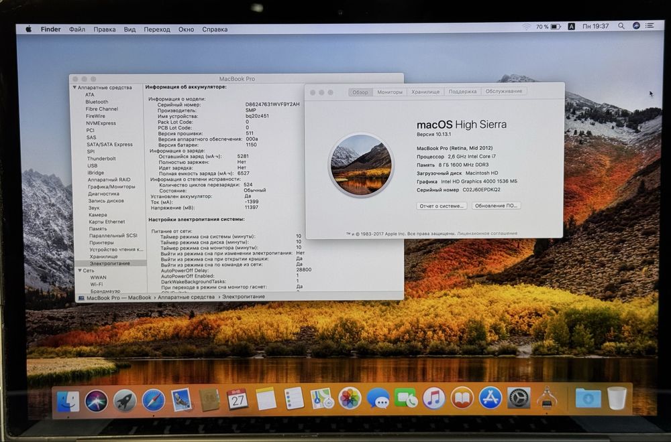671x442 pixels.
Task: Open the Окно menu
Action: pyautogui.click(x=186, y=29)
